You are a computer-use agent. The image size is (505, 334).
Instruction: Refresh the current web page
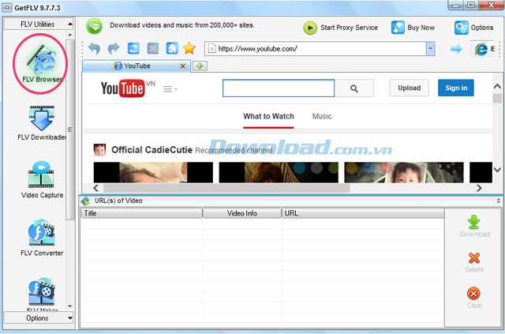point(134,49)
